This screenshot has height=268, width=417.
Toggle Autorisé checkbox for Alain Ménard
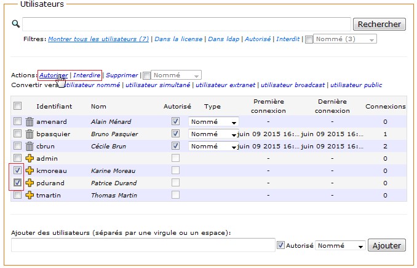pos(176,121)
